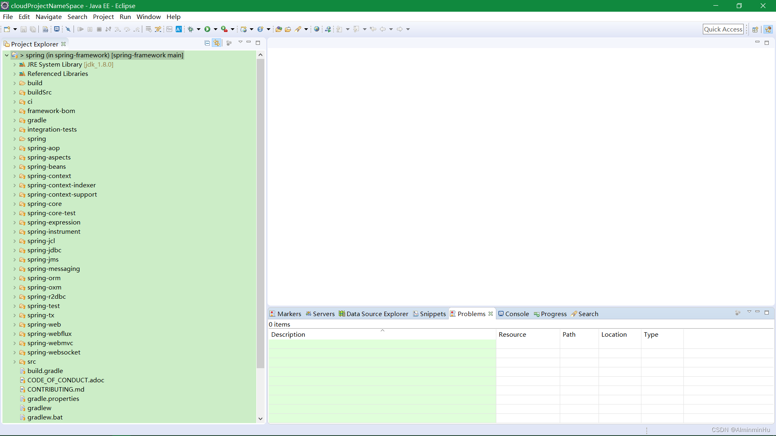This screenshot has height=436, width=776.
Task: Select the build.gradle file
Action: [45, 371]
